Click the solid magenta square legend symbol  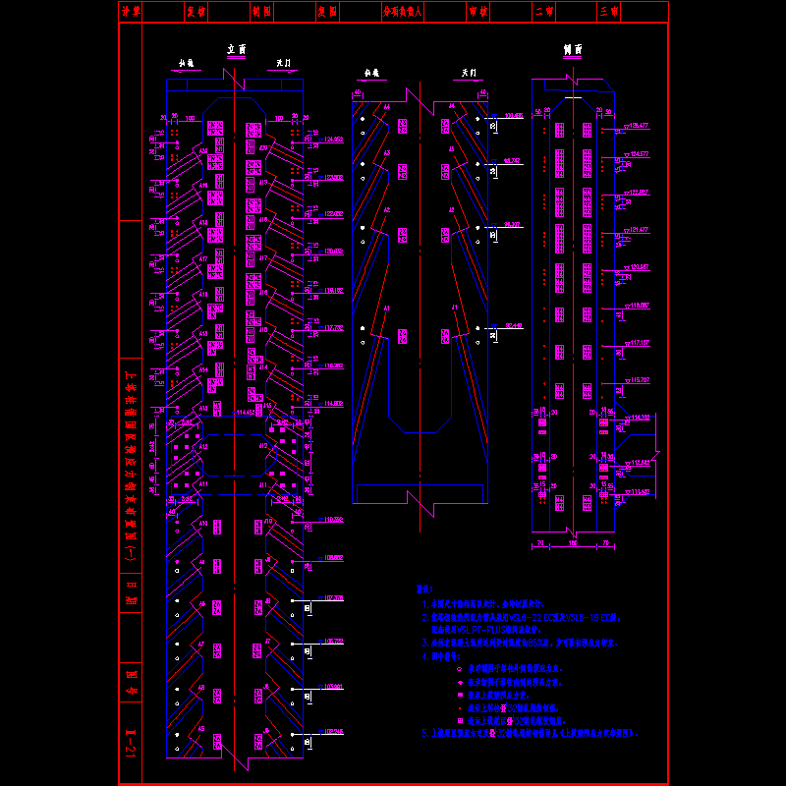click(459, 694)
